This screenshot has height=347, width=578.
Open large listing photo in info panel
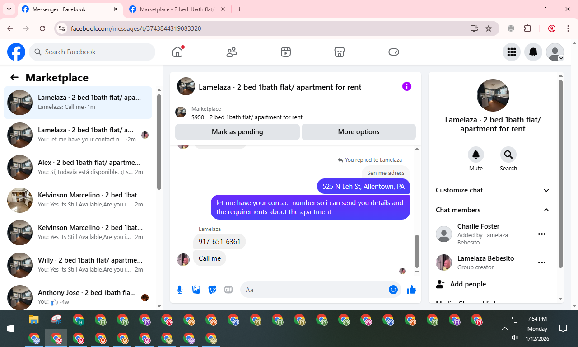tap(493, 95)
